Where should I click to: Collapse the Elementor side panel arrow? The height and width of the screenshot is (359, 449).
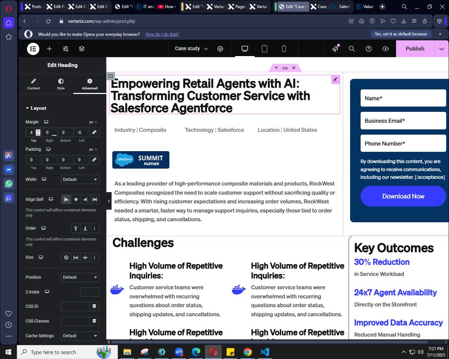[109, 201]
